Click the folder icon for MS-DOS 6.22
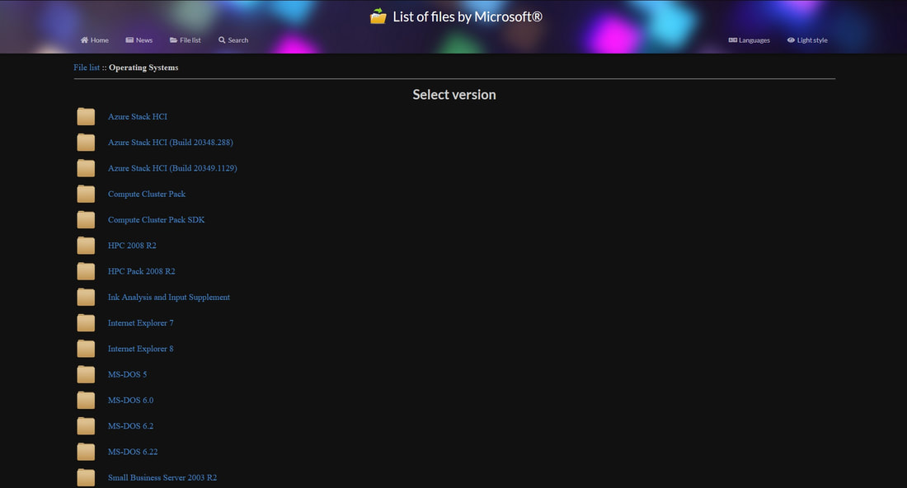907x488 pixels. coord(86,452)
